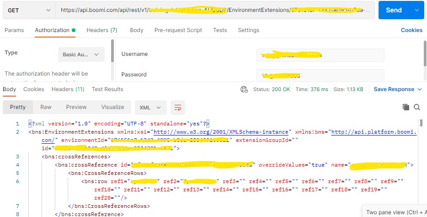This screenshot has height=217, width=427.
Task: Select the response Body tab
Action: 9,89
